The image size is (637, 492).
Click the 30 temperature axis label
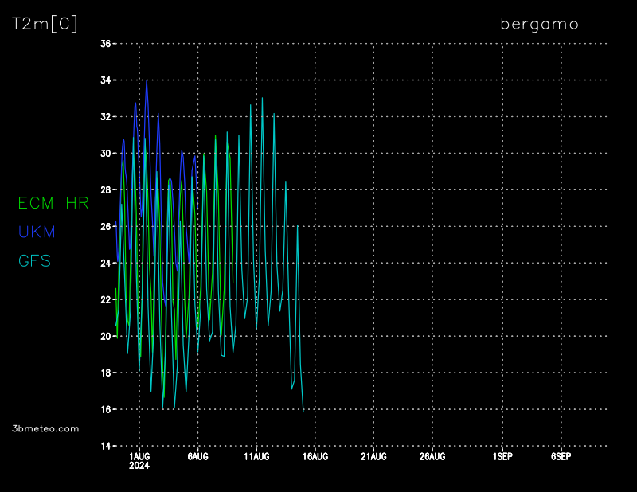click(x=105, y=154)
